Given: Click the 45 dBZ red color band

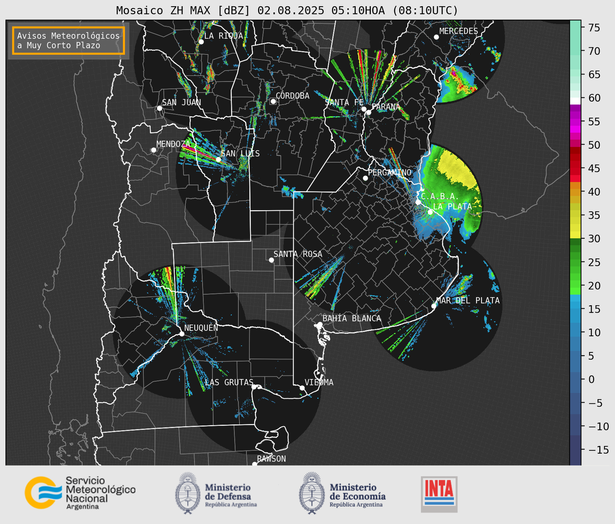Looking at the screenshot, I should coord(575,168).
